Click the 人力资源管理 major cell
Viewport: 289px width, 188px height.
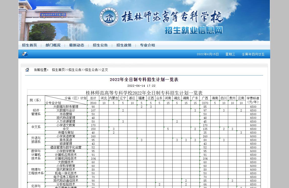click(66, 122)
